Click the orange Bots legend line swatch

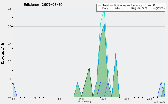click(x=99, y=8)
